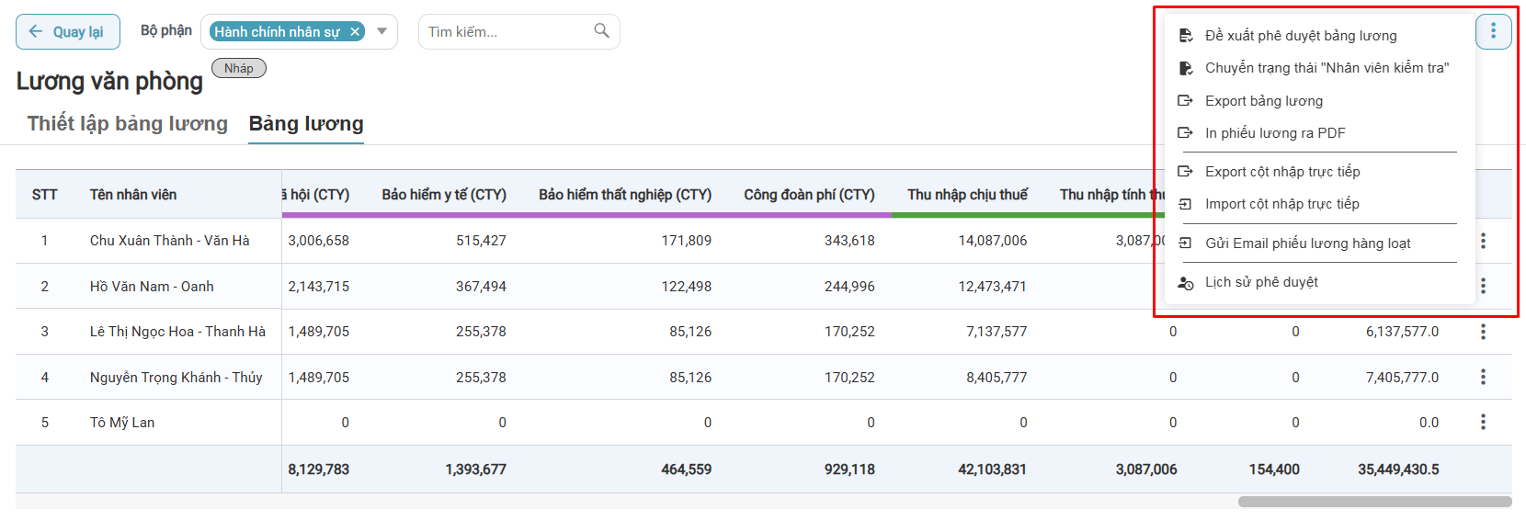The image size is (1526, 532).
Task: Open row actions for Tô Mỹ Lan
Action: (x=1483, y=423)
